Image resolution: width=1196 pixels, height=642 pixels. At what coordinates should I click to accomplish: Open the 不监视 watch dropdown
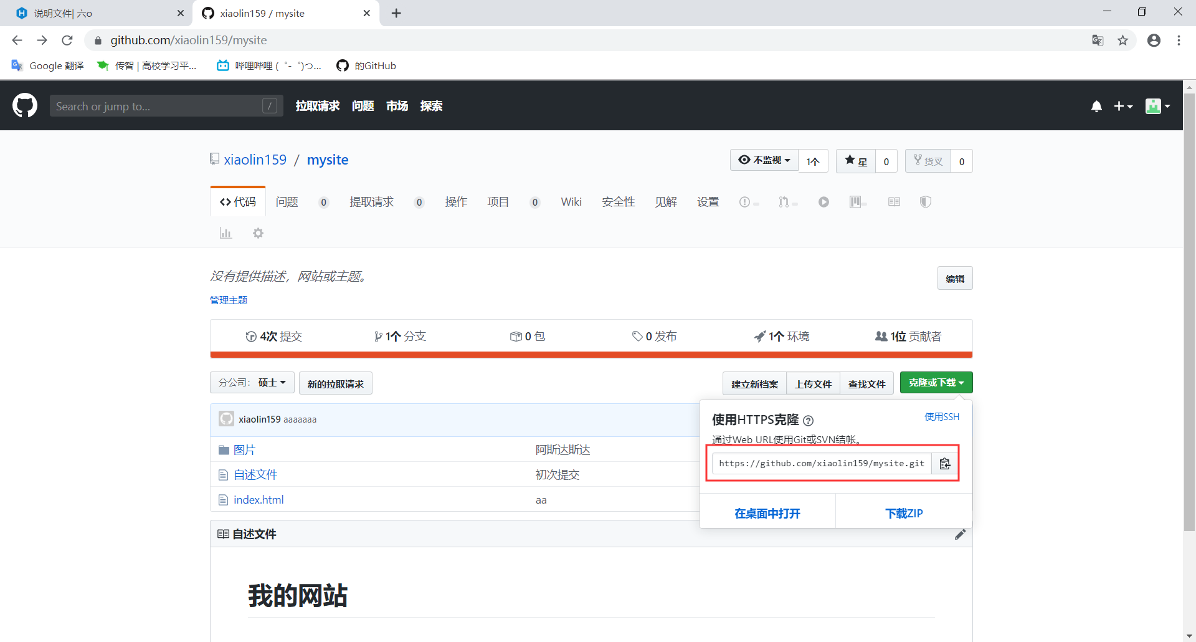(x=764, y=161)
